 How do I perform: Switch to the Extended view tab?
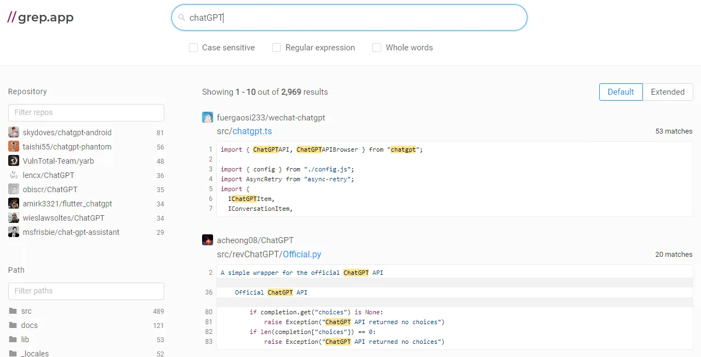coord(667,92)
